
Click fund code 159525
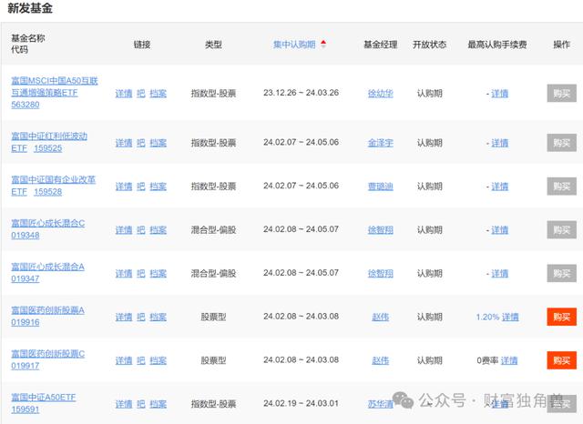(x=48, y=148)
